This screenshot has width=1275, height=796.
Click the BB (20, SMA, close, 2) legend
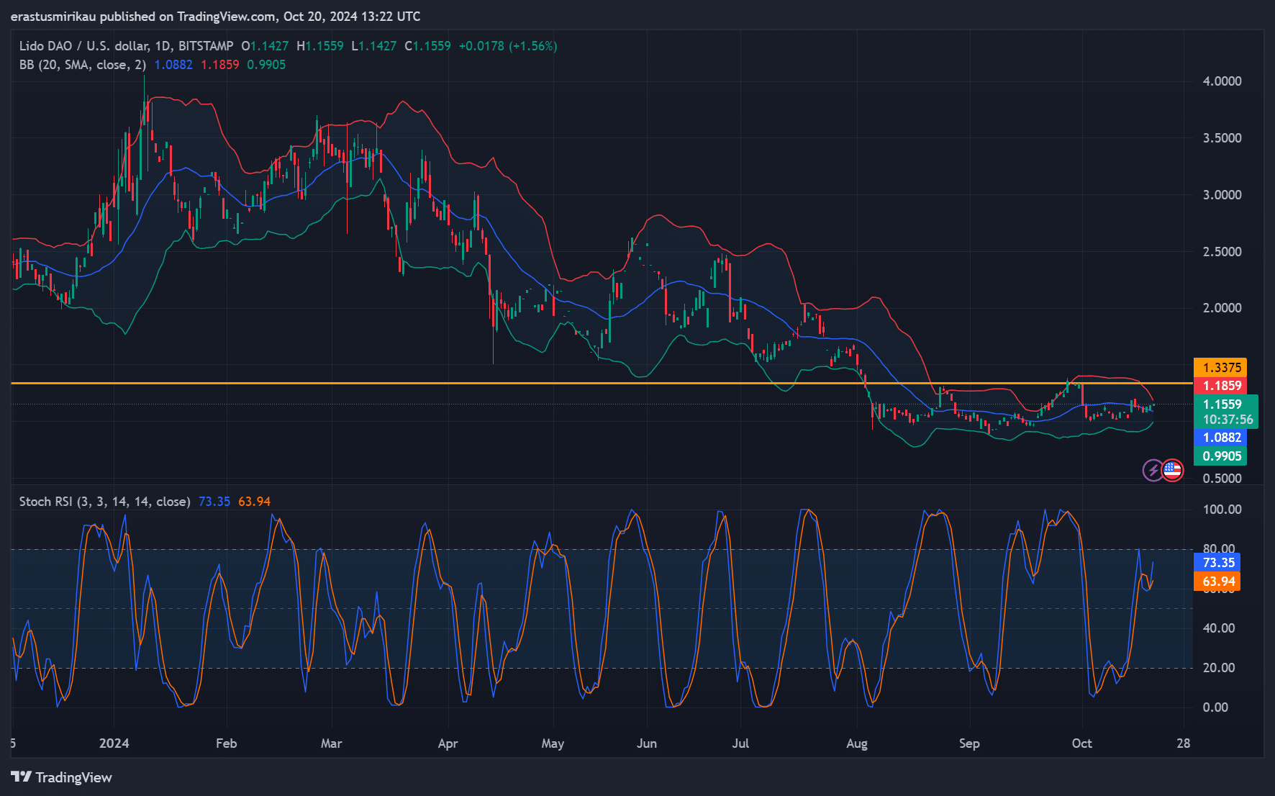(83, 65)
